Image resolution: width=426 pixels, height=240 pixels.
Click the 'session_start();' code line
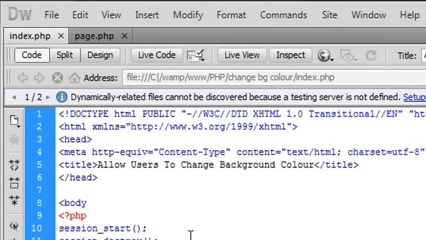103,228
